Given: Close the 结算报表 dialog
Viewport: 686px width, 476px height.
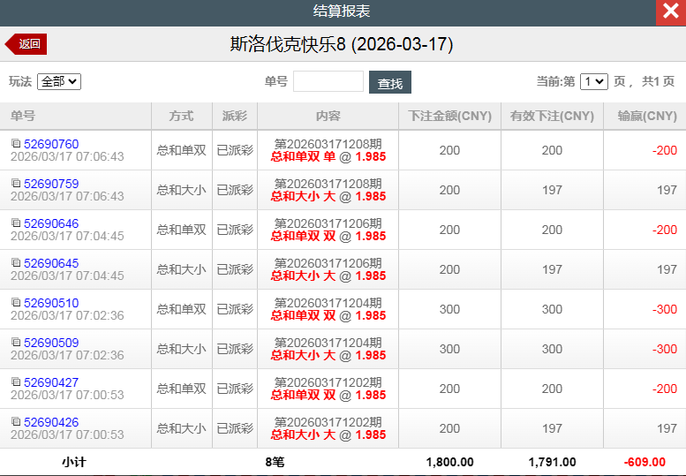Looking at the screenshot, I should coord(671,11).
